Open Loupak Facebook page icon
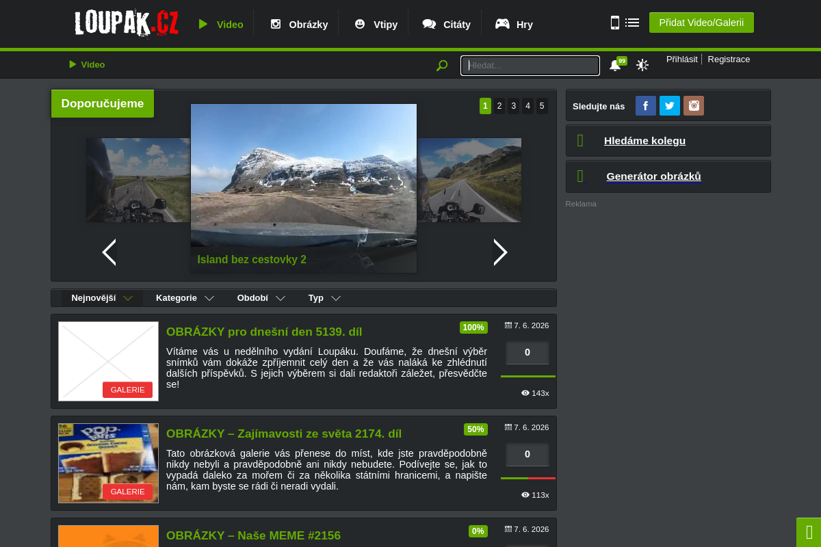 646,105
